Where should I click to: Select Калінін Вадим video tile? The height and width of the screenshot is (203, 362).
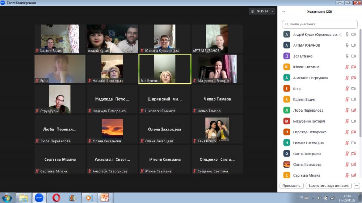click(x=60, y=39)
